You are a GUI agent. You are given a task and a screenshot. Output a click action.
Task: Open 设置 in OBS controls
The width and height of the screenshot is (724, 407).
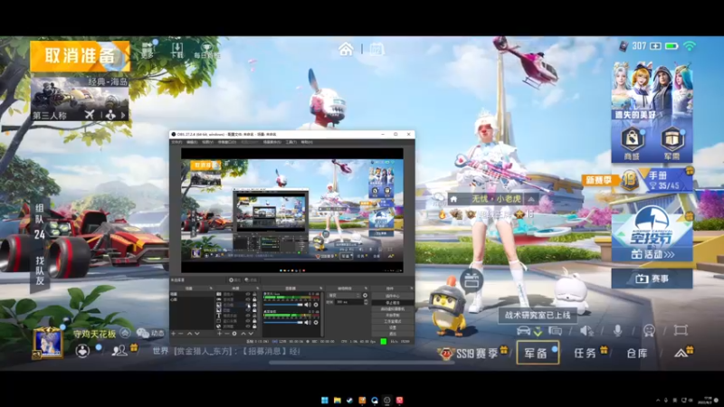tap(393, 327)
